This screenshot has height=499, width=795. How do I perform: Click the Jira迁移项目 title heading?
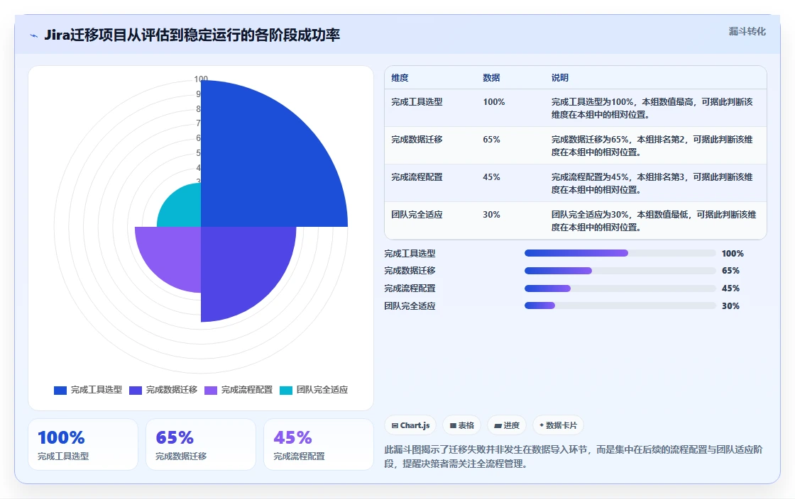[x=192, y=35]
